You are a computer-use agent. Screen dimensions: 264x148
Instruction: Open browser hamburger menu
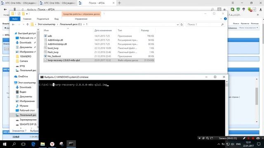tap(233, 3)
